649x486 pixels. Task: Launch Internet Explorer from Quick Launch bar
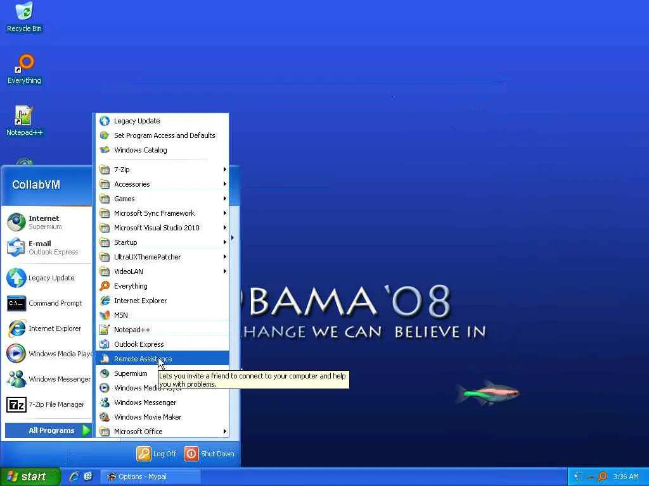[75, 477]
